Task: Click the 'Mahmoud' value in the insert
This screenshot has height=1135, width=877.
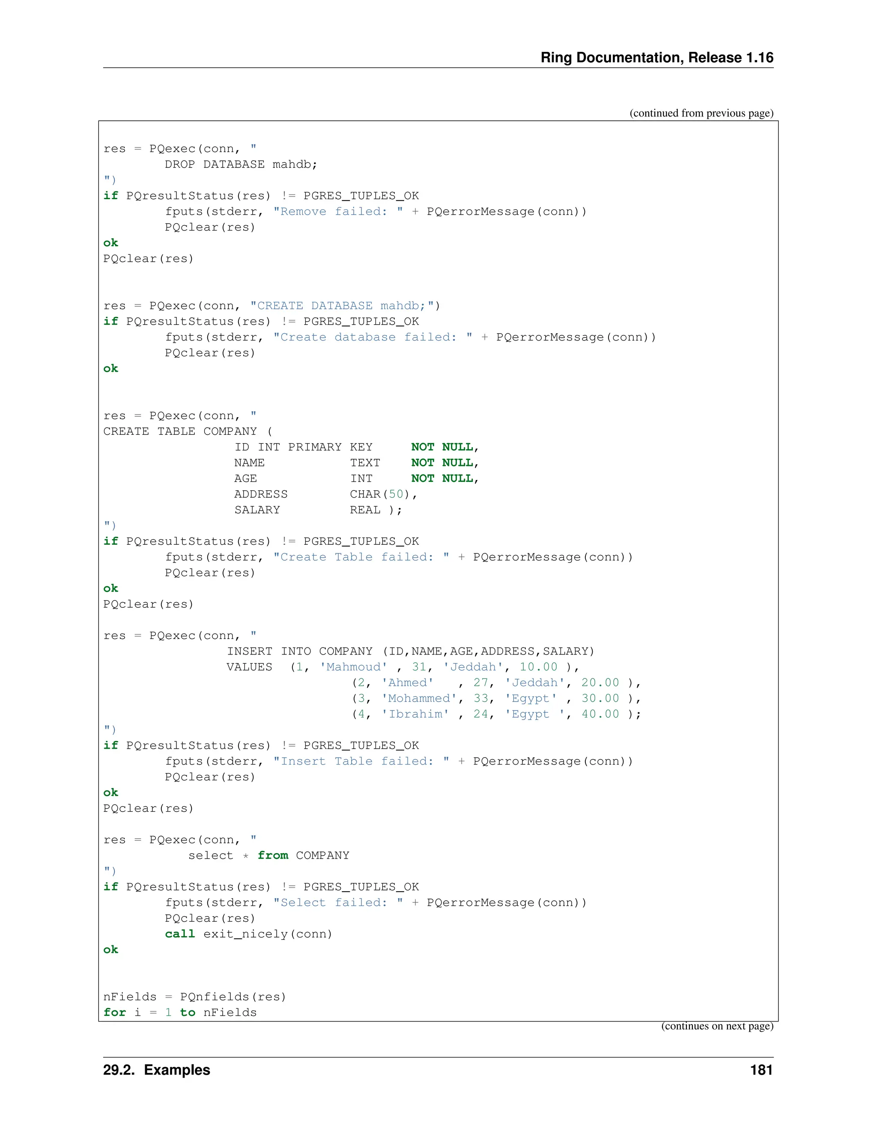Action: [x=353, y=667]
